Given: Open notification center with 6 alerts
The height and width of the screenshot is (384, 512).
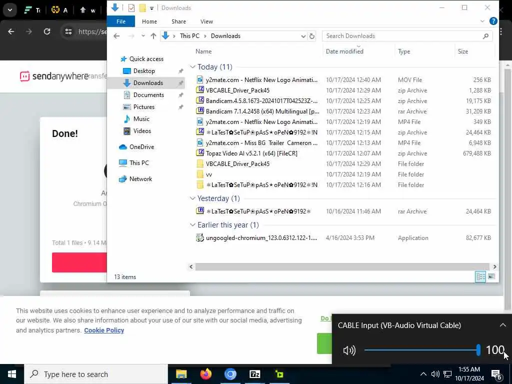Looking at the screenshot, I should pyautogui.click(x=496, y=375).
